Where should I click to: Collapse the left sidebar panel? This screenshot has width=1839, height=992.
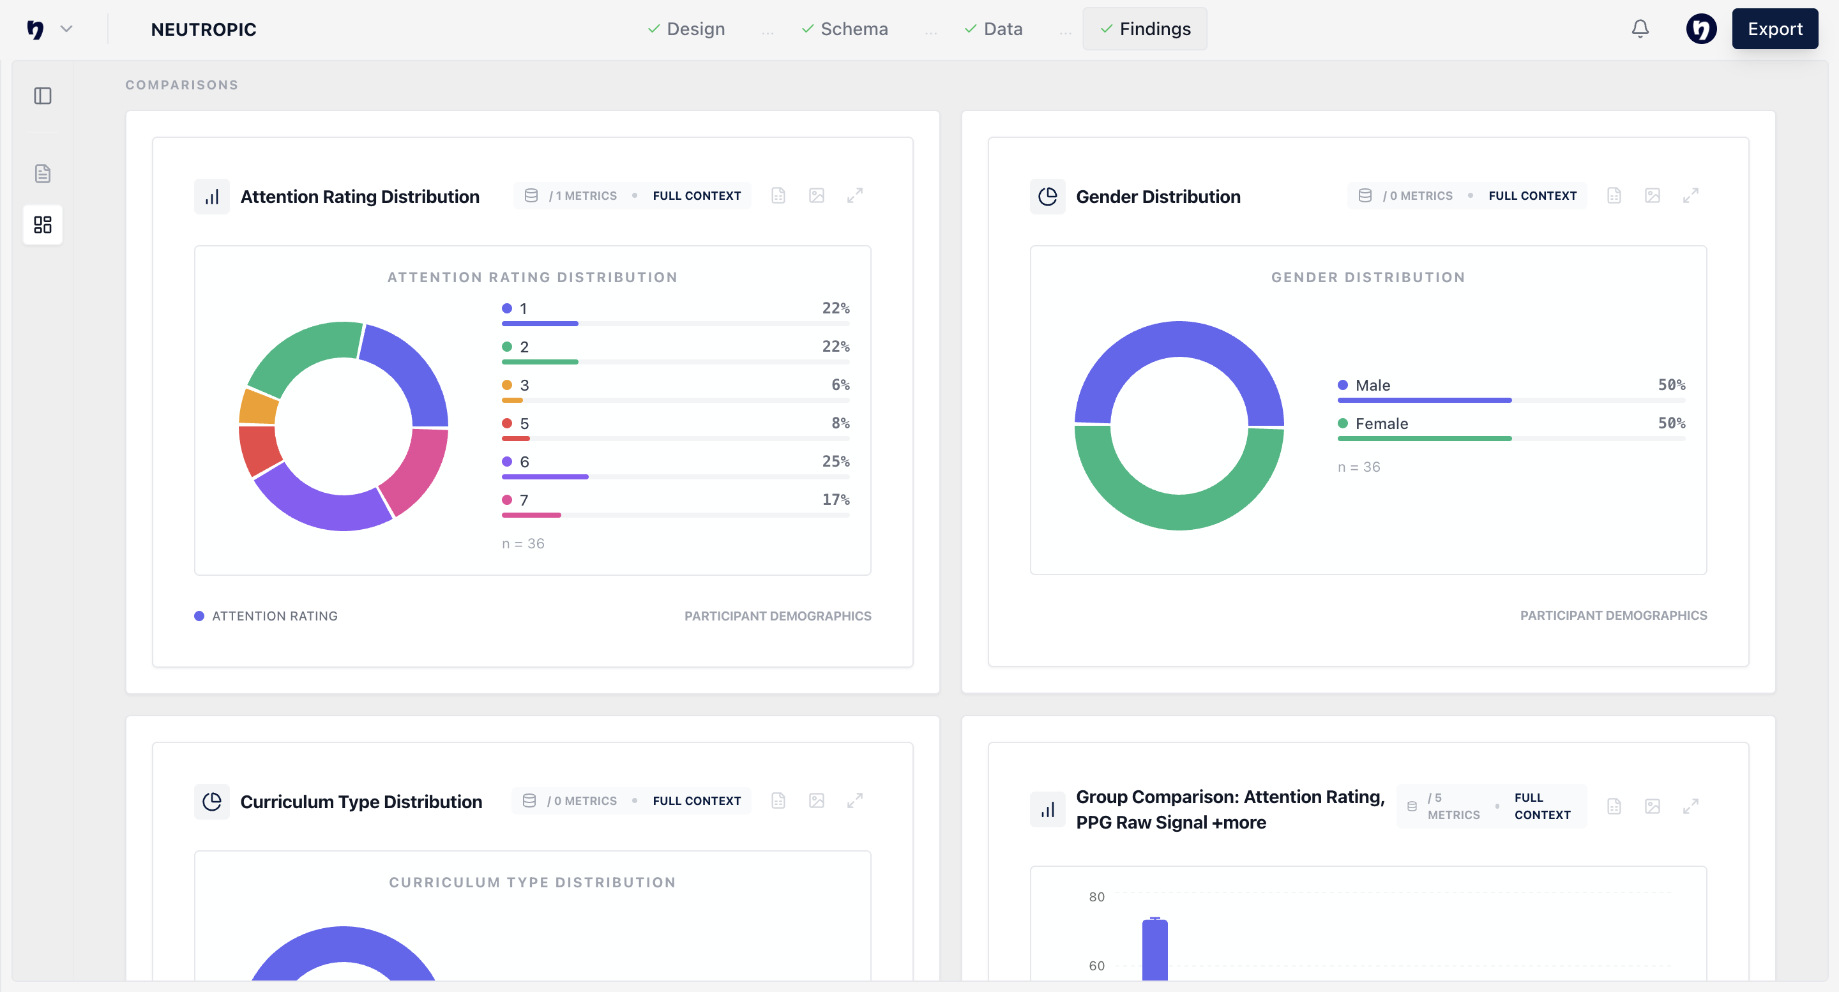click(42, 96)
